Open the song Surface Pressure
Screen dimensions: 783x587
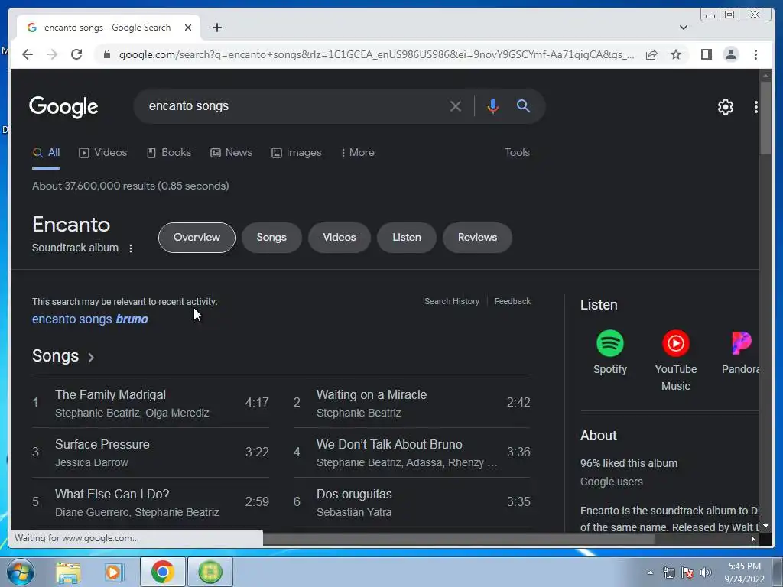[151, 452]
